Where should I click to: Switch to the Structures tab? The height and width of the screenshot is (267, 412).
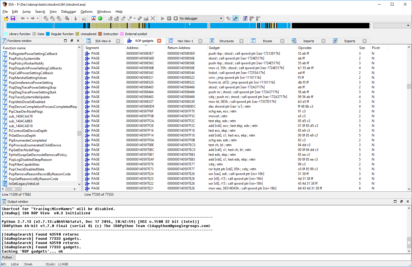pyautogui.click(x=226, y=41)
